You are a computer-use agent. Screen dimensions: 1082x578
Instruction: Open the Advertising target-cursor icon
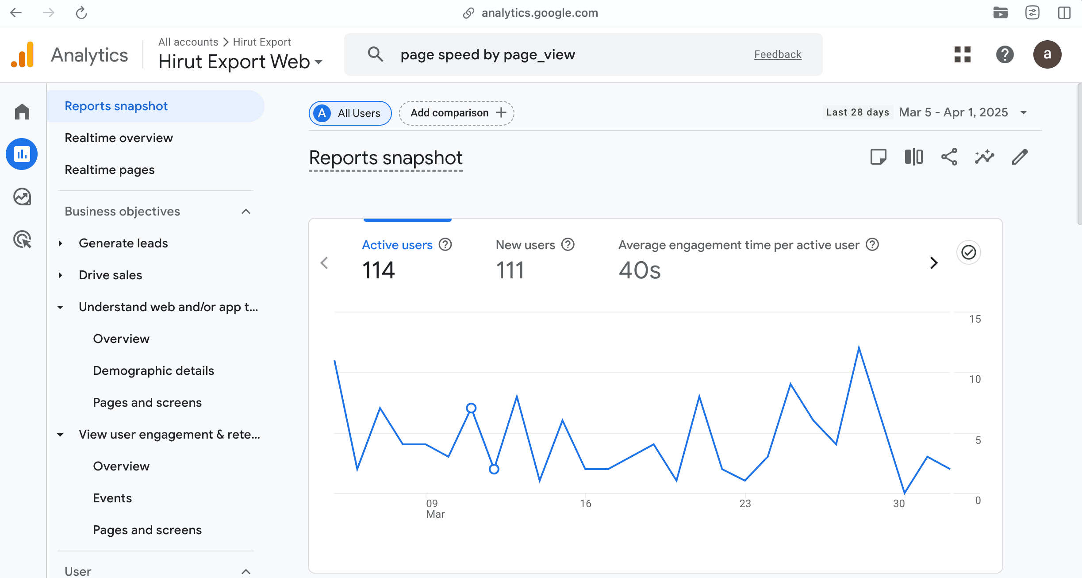click(22, 239)
